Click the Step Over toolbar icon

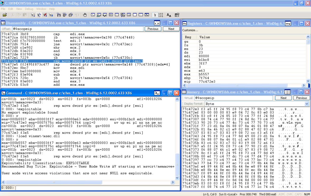pyautogui.click(x=65, y=15)
